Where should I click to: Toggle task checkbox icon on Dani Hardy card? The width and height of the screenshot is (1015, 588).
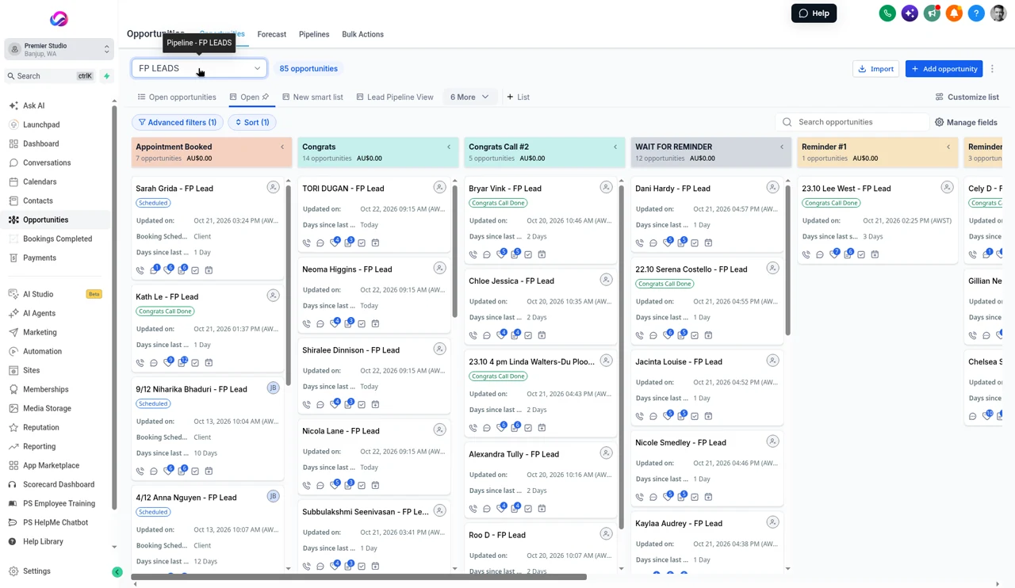pyautogui.click(x=695, y=243)
